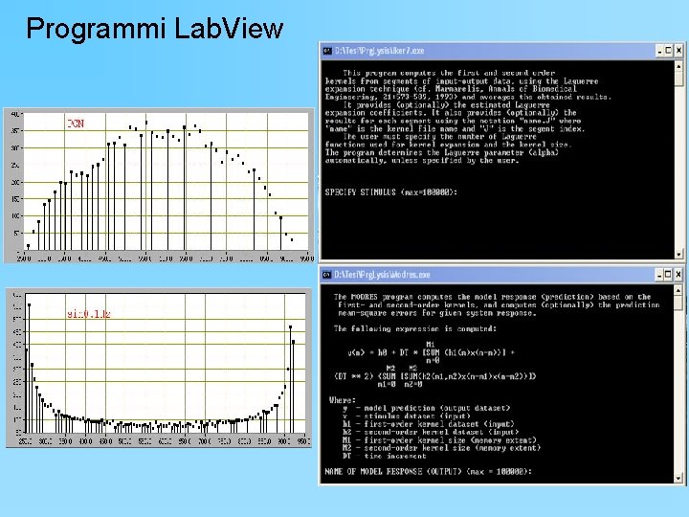The image size is (689, 517).
Task: Click the 'Programmi LabView' slide title
Action: click(x=155, y=29)
